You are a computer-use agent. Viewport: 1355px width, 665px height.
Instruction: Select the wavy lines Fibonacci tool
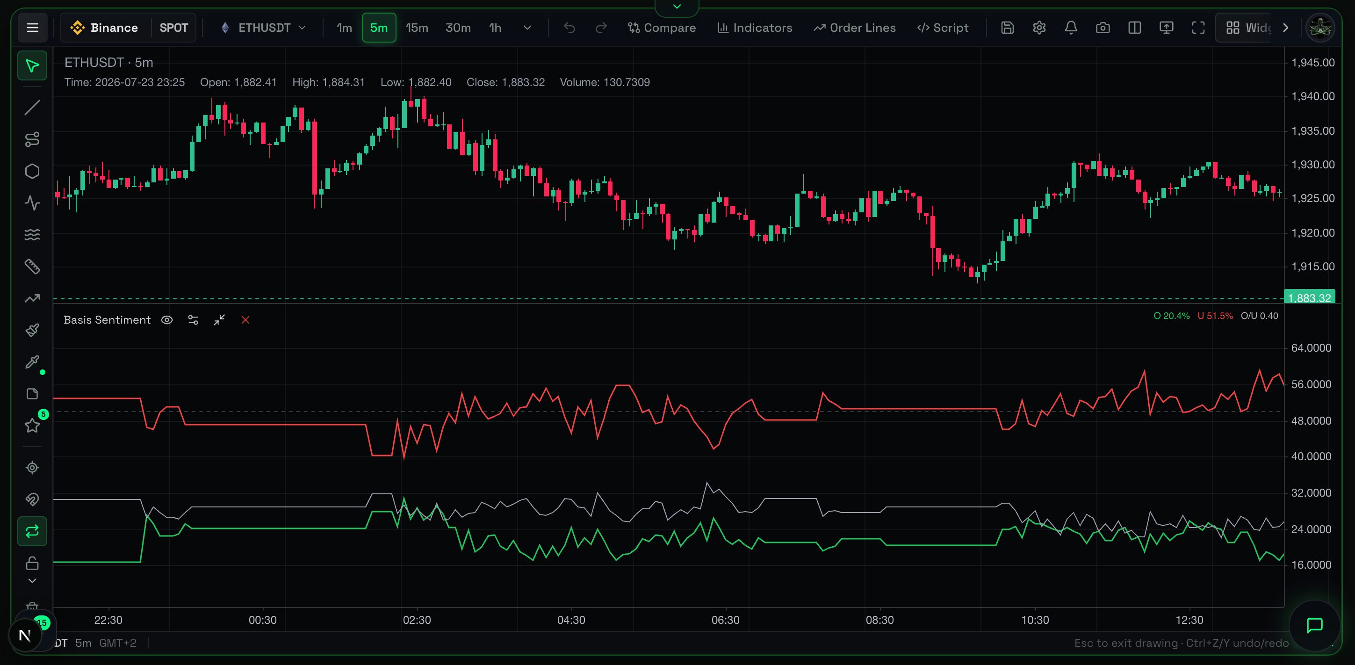(33, 235)
